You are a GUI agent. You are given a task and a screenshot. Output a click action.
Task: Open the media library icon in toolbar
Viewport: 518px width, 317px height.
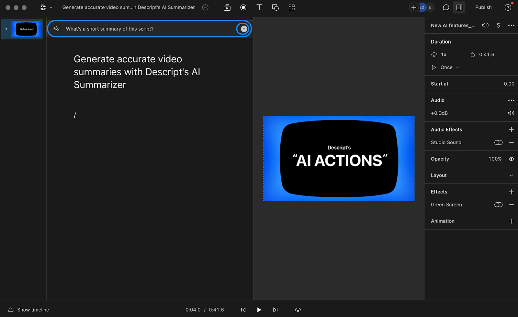(x=227, y=7)
